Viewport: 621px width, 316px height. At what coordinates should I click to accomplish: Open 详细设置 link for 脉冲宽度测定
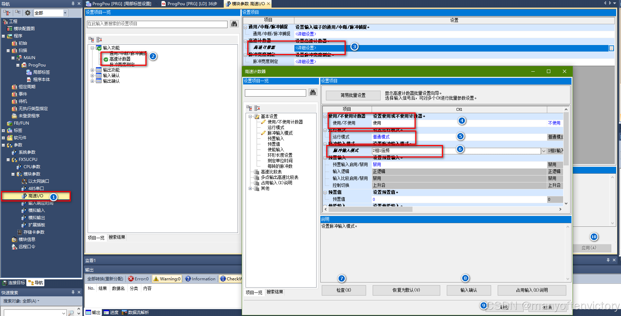coord(306,62)
